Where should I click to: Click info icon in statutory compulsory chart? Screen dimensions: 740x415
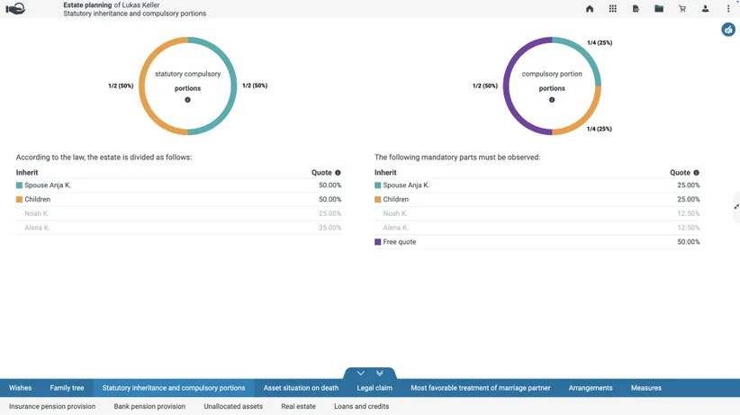[187, 100]
